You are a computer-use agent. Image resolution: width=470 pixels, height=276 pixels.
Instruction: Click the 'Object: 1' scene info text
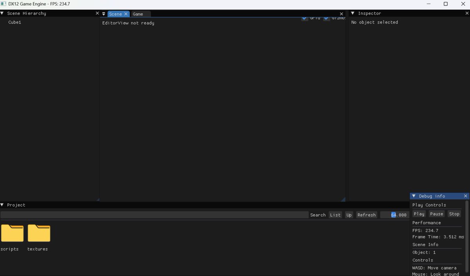click(x=424, y=253)
